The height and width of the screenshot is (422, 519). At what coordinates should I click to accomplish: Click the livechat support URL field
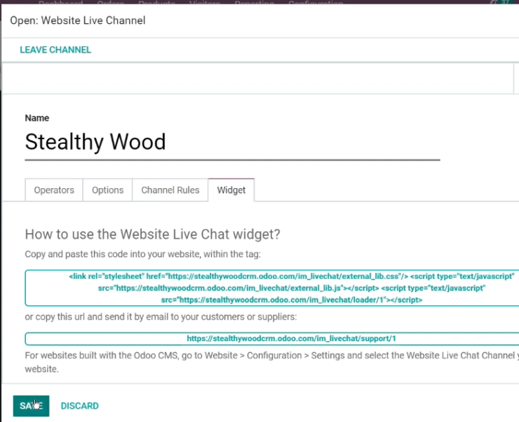(x=272, y=338)
